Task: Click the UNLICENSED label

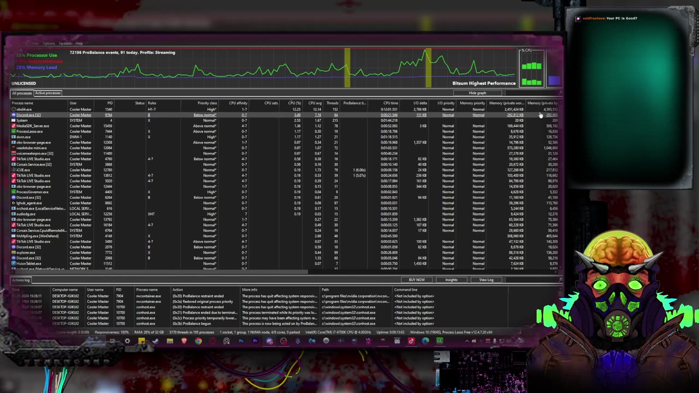Action: [23, 83]
